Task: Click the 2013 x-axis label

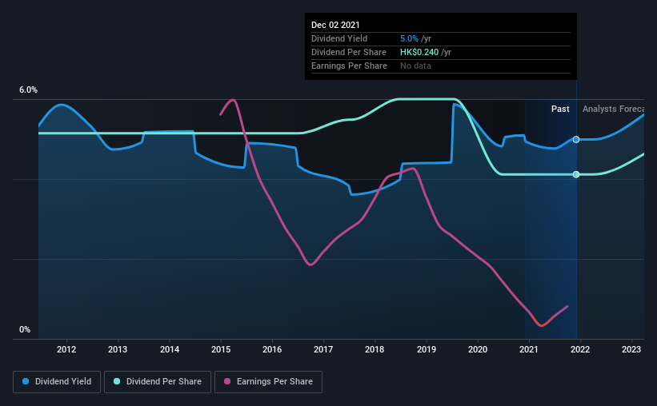Action: point(118,349)
